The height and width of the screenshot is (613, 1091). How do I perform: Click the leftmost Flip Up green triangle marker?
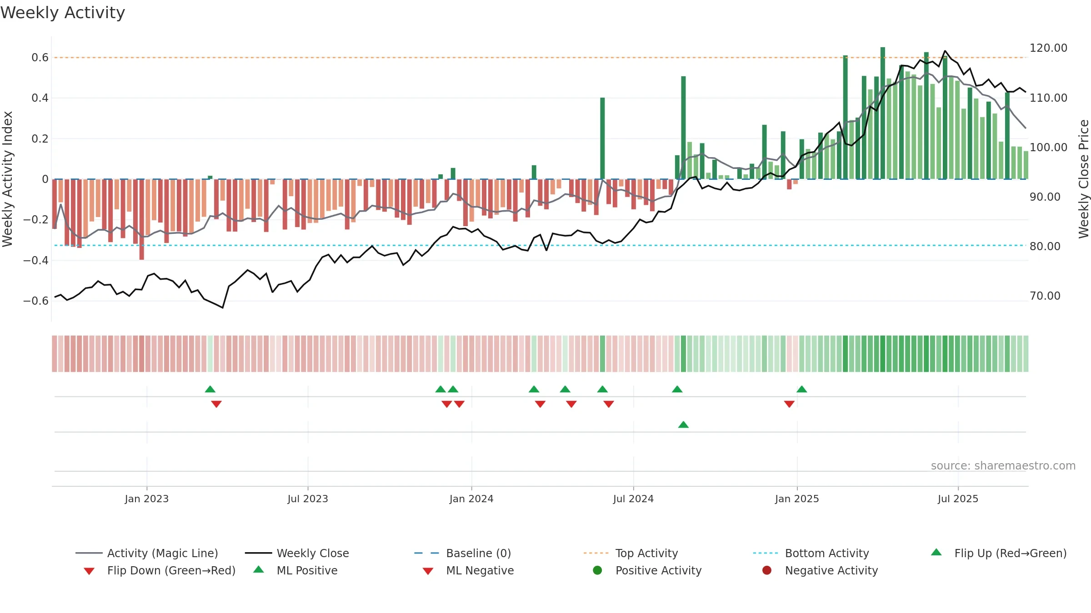(x=210, y=389)
